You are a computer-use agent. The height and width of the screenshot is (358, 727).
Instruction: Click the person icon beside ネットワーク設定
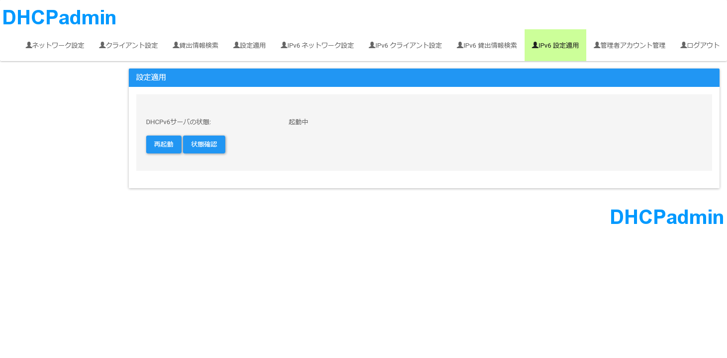(x=29, y=45)
